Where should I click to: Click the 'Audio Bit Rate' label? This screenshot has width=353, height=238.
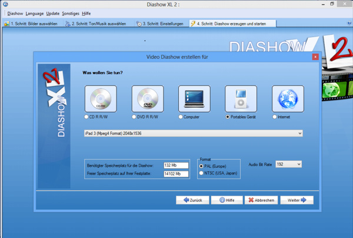260,164
